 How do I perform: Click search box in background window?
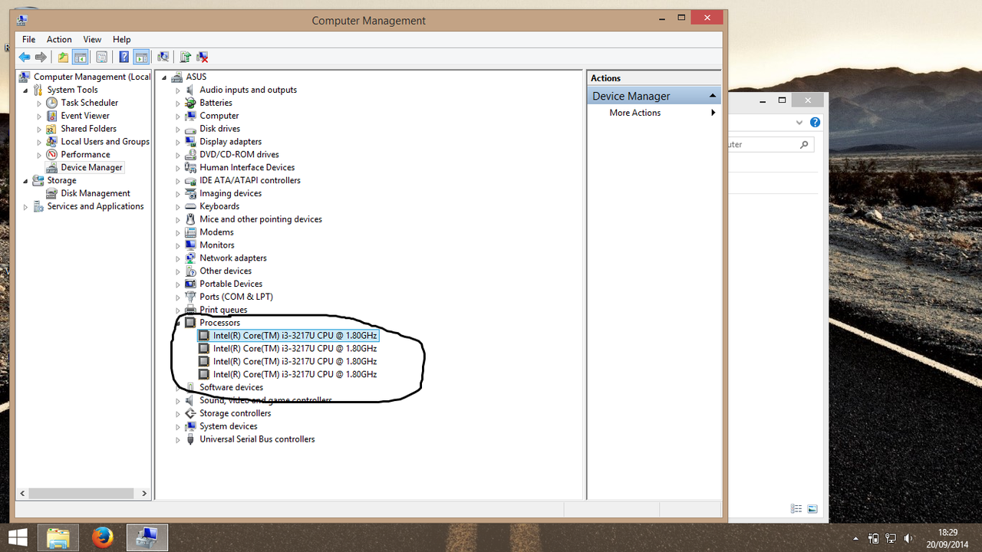tap(769, 144)
